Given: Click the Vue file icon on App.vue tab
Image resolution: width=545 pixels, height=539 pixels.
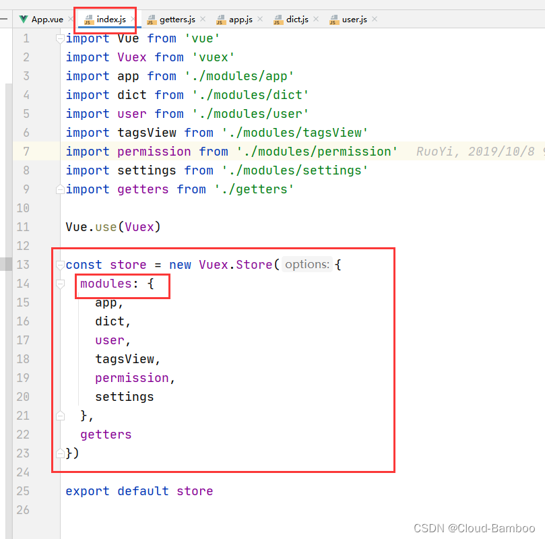Looking at the screenshot, I should 24,19.
